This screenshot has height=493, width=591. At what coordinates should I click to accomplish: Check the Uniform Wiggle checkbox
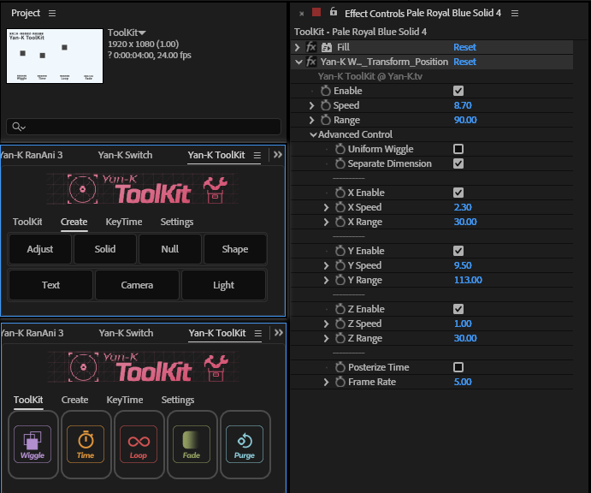pyautogui.click(x=458, y=149)
